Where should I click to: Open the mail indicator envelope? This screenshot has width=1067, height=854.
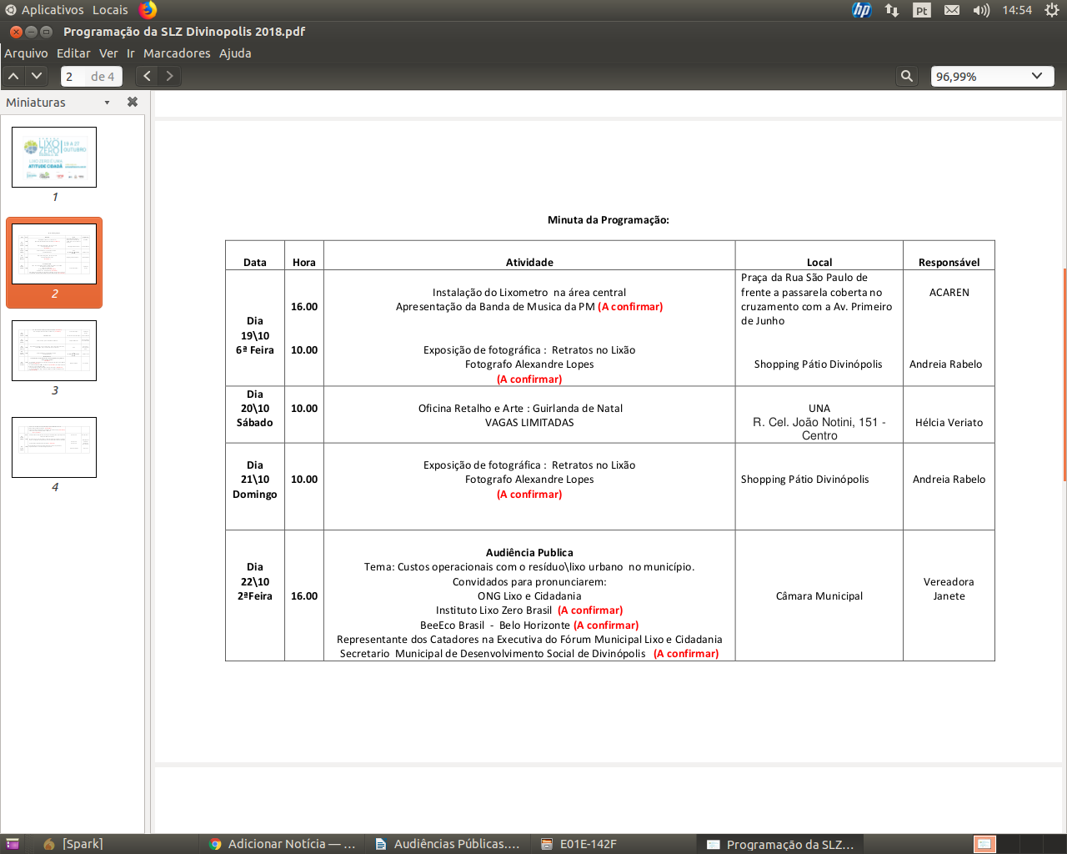951,10
